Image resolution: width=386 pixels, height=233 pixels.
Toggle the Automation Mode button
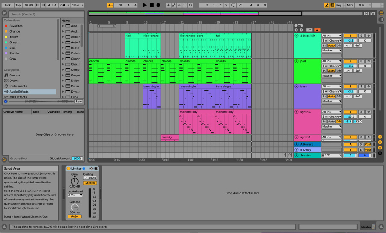[x=309, y=30]
